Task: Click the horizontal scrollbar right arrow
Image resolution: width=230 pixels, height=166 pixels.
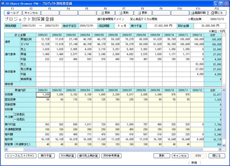Action: pos(220,149)
